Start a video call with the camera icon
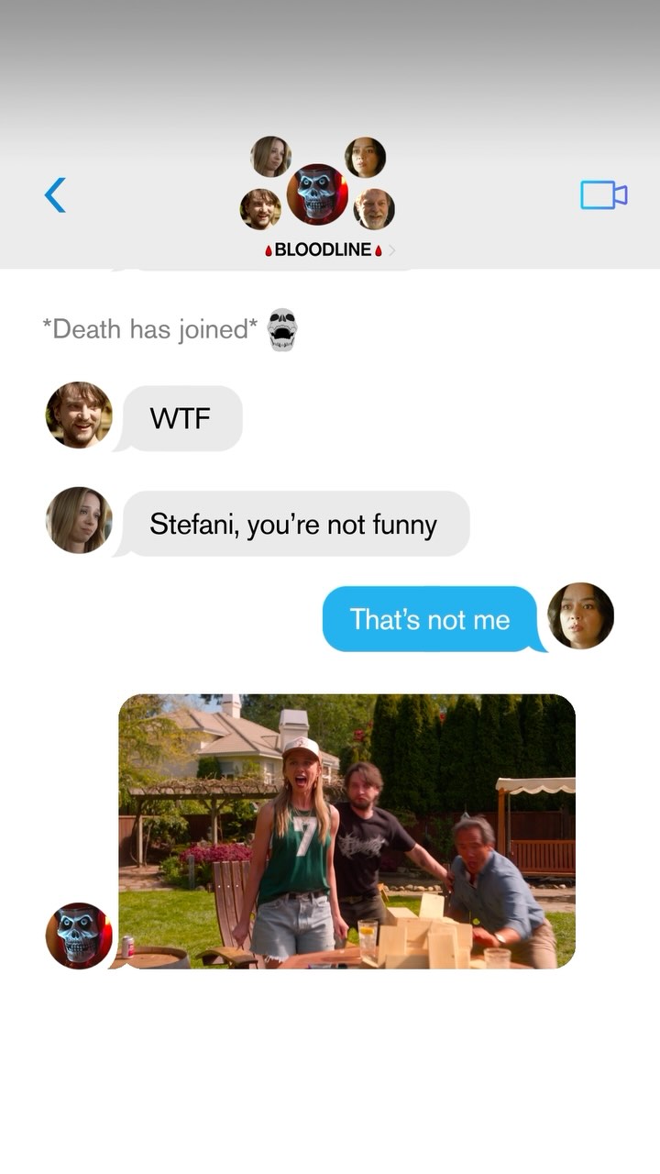 pos(603,194)
